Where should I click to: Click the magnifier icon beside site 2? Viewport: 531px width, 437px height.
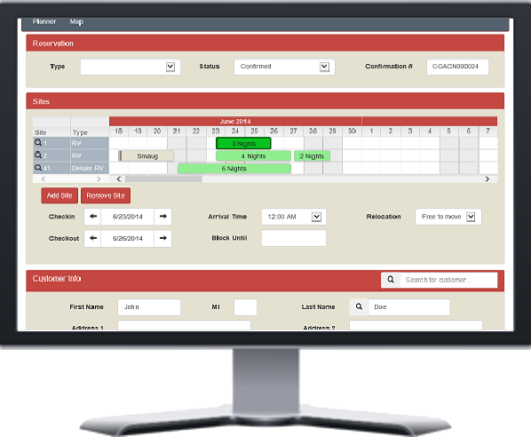38,155
